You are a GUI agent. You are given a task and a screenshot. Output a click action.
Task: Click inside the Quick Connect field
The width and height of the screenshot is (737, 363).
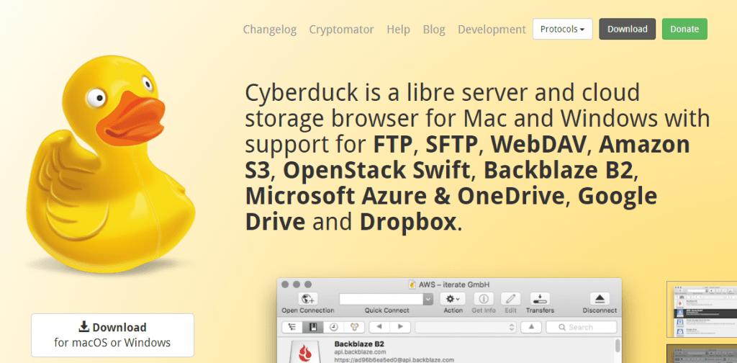pyautogui.click(x=381, y=299)
